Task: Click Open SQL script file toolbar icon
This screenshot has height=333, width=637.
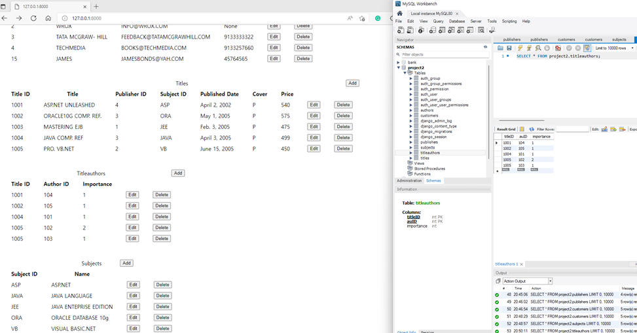Action: coord(410,30)
